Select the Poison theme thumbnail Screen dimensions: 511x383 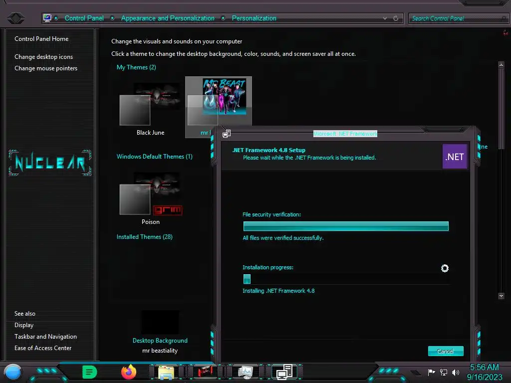click(151, 197)
